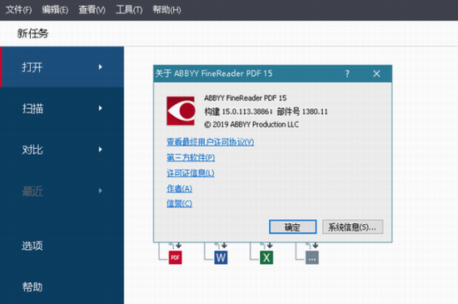Screen dimensions: 458x304
Task: Click the gray other-formats conversion icon
Action: click(x=312, y=257)
